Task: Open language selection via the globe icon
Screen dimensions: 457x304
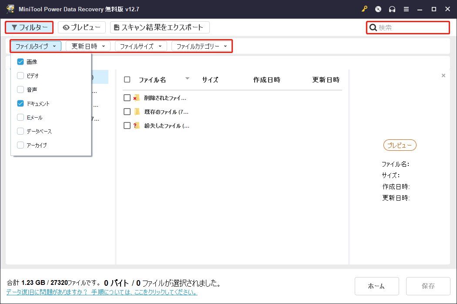Action: point(377,9)
